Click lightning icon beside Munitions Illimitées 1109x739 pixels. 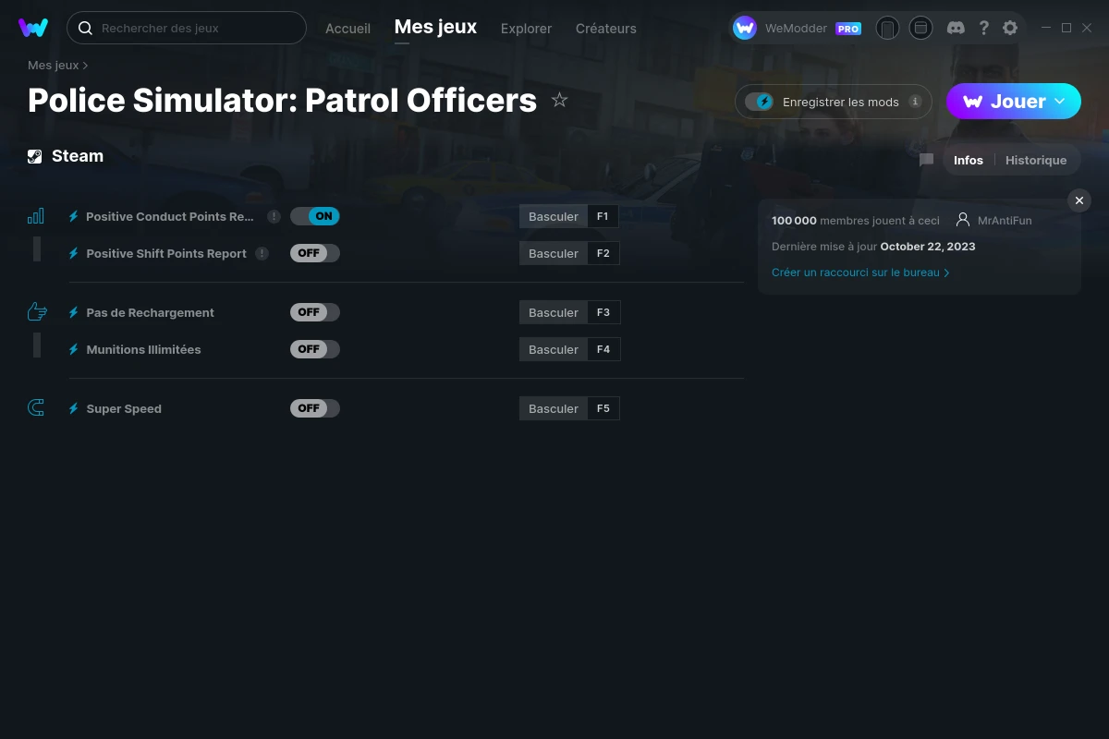coord(74,349)
